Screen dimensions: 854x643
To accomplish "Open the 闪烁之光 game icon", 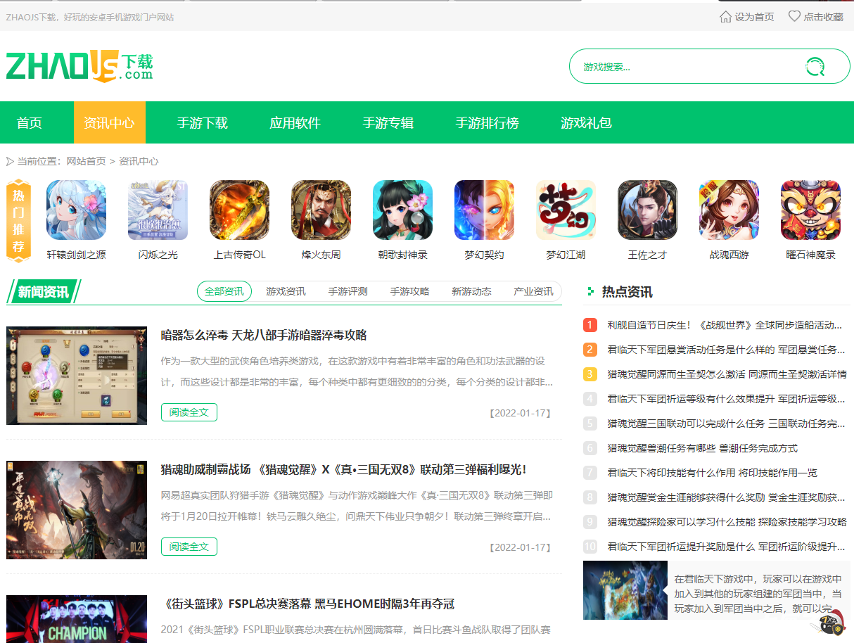I will click(158, 210).
